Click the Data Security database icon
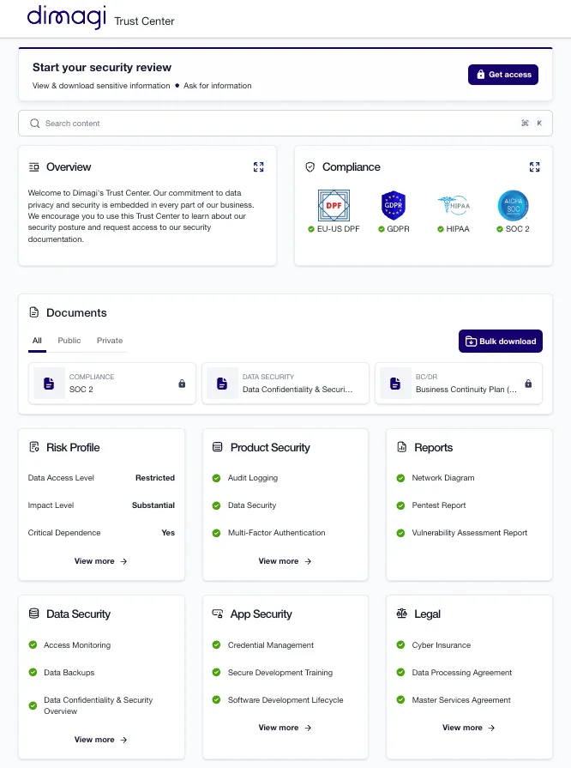 coord(33,614)
